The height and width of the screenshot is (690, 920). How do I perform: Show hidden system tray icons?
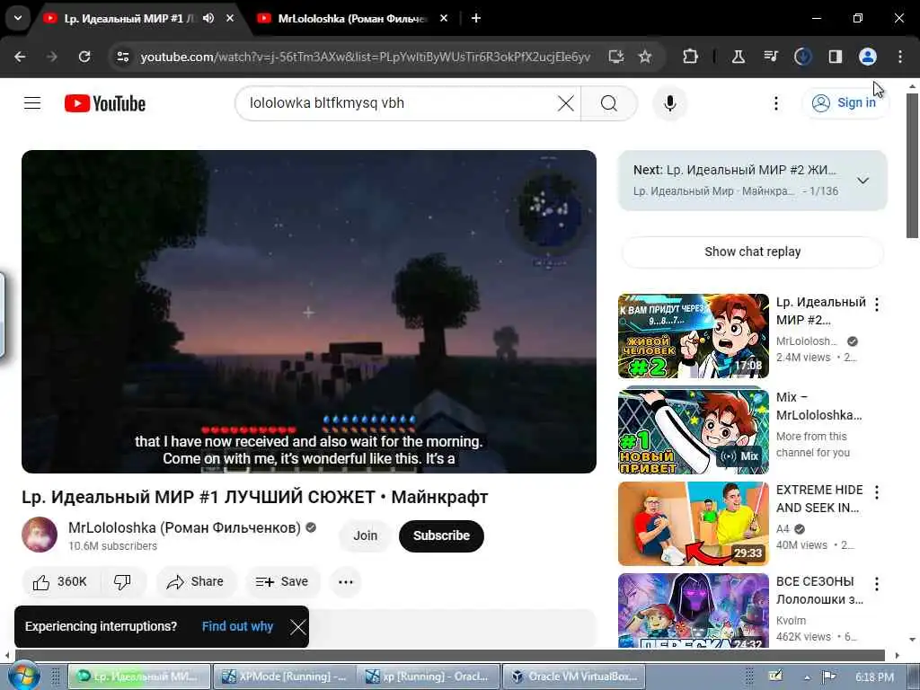807,677
